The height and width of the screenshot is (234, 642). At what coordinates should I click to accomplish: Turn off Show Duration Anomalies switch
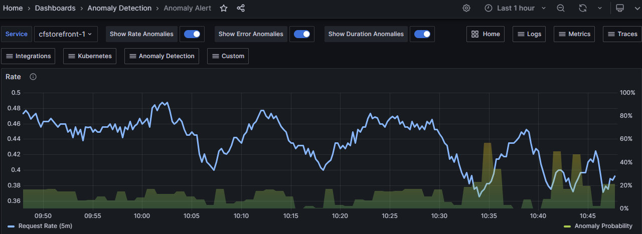422,34
